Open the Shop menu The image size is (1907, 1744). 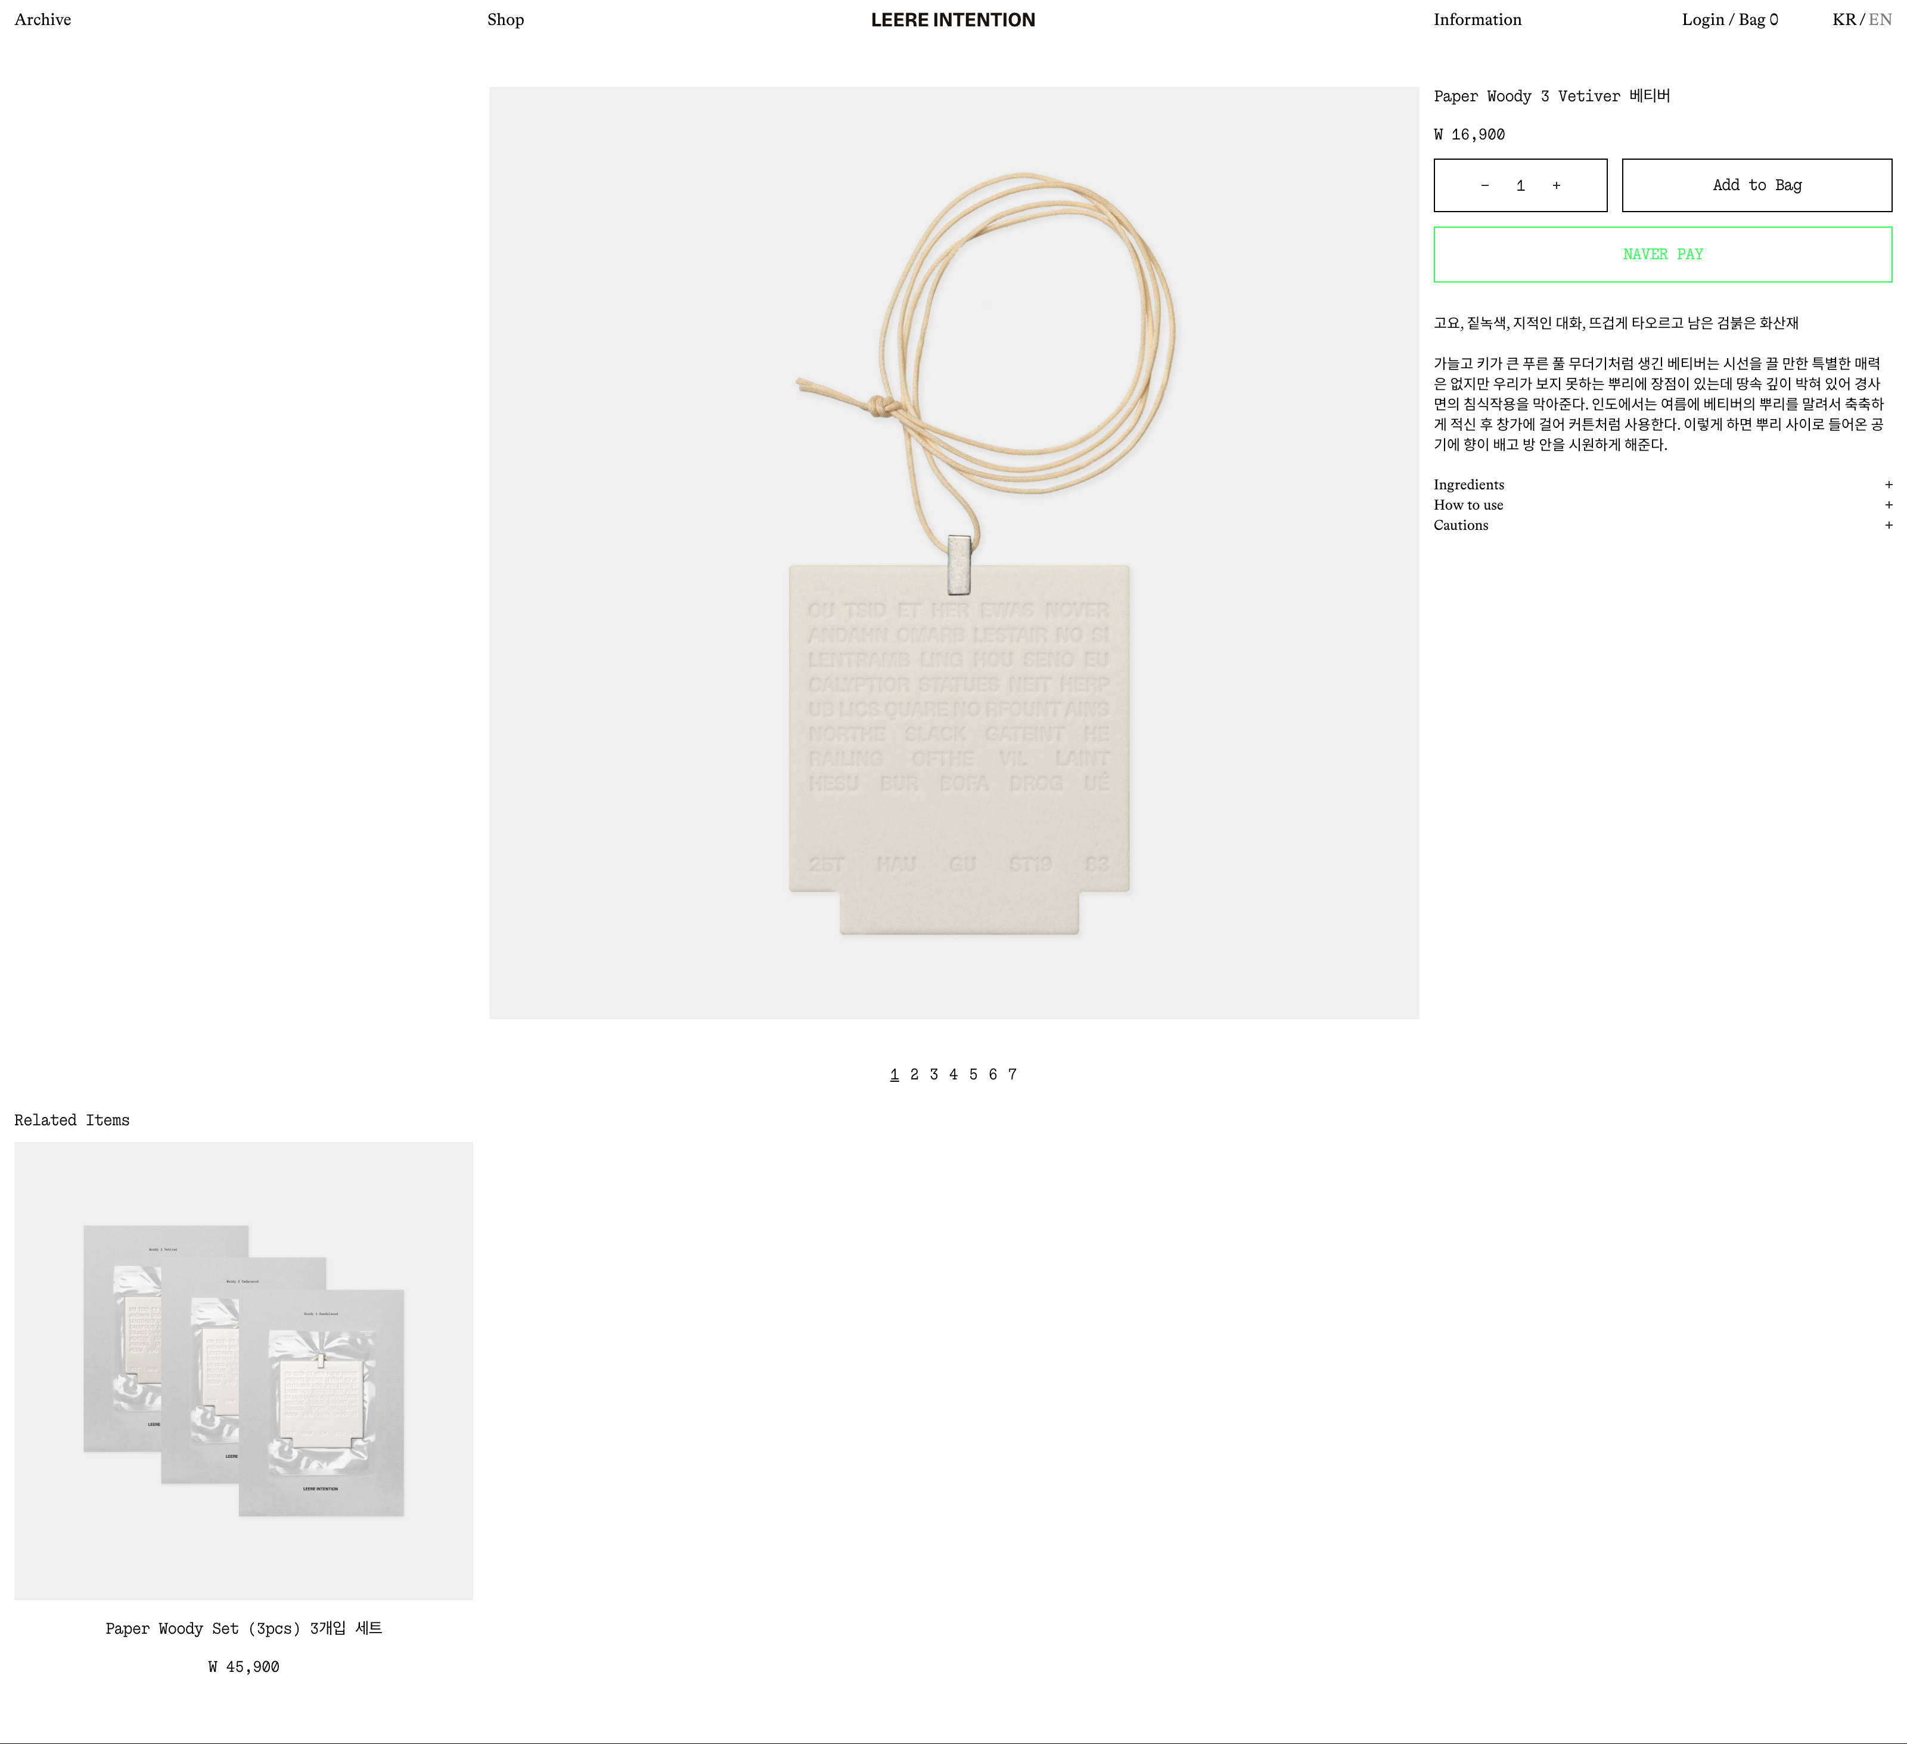click(505, 20)
